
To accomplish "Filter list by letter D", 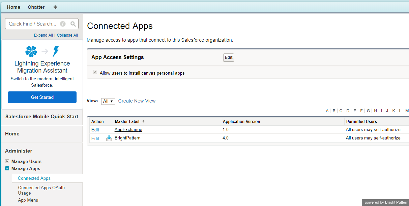I will click(x=348, y=111).
